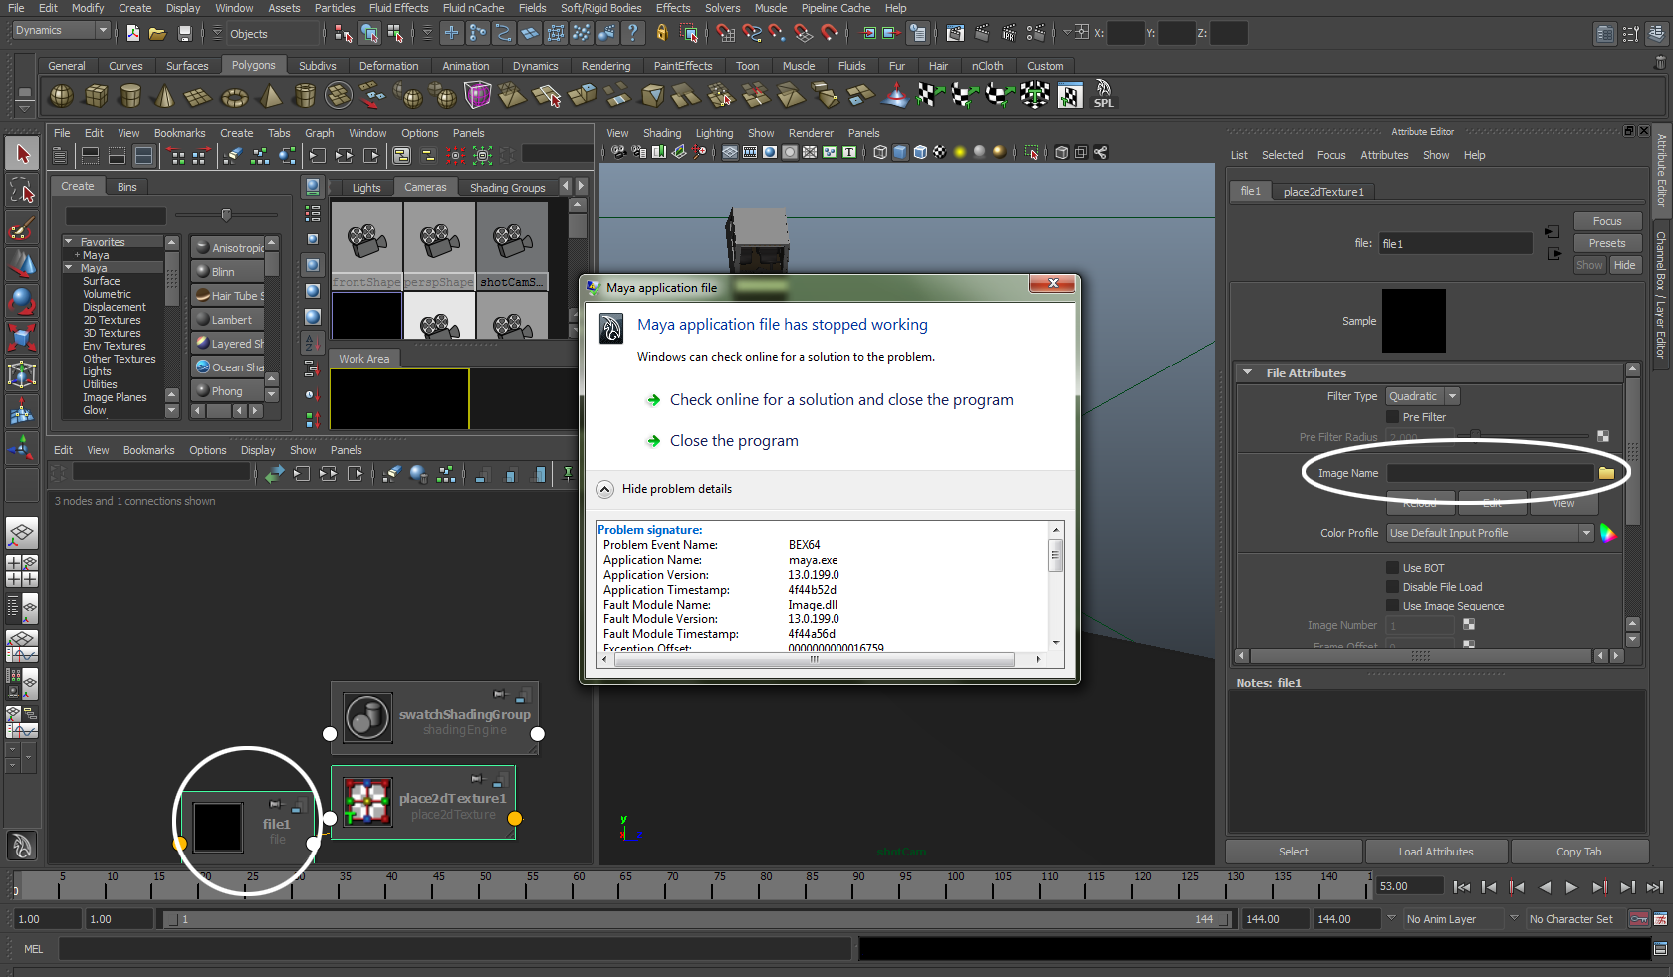Click the Focus button in Attribute Editor

(x=1607, y=221)
